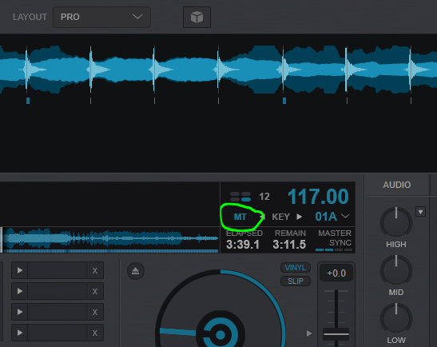Trigger the fourth hot cue play arrow
The image size is (437, 347).
[x=20, y=333]
